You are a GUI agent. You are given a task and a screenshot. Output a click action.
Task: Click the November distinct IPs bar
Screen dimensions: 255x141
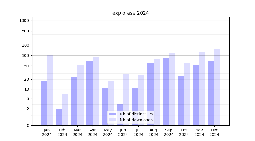coord(196,95)
